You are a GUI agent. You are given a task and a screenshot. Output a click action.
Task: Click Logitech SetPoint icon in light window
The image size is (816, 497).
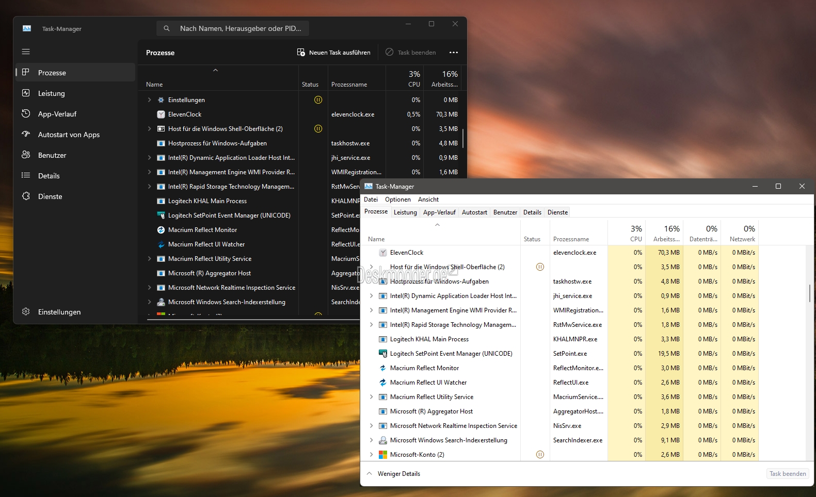[383, 354]
